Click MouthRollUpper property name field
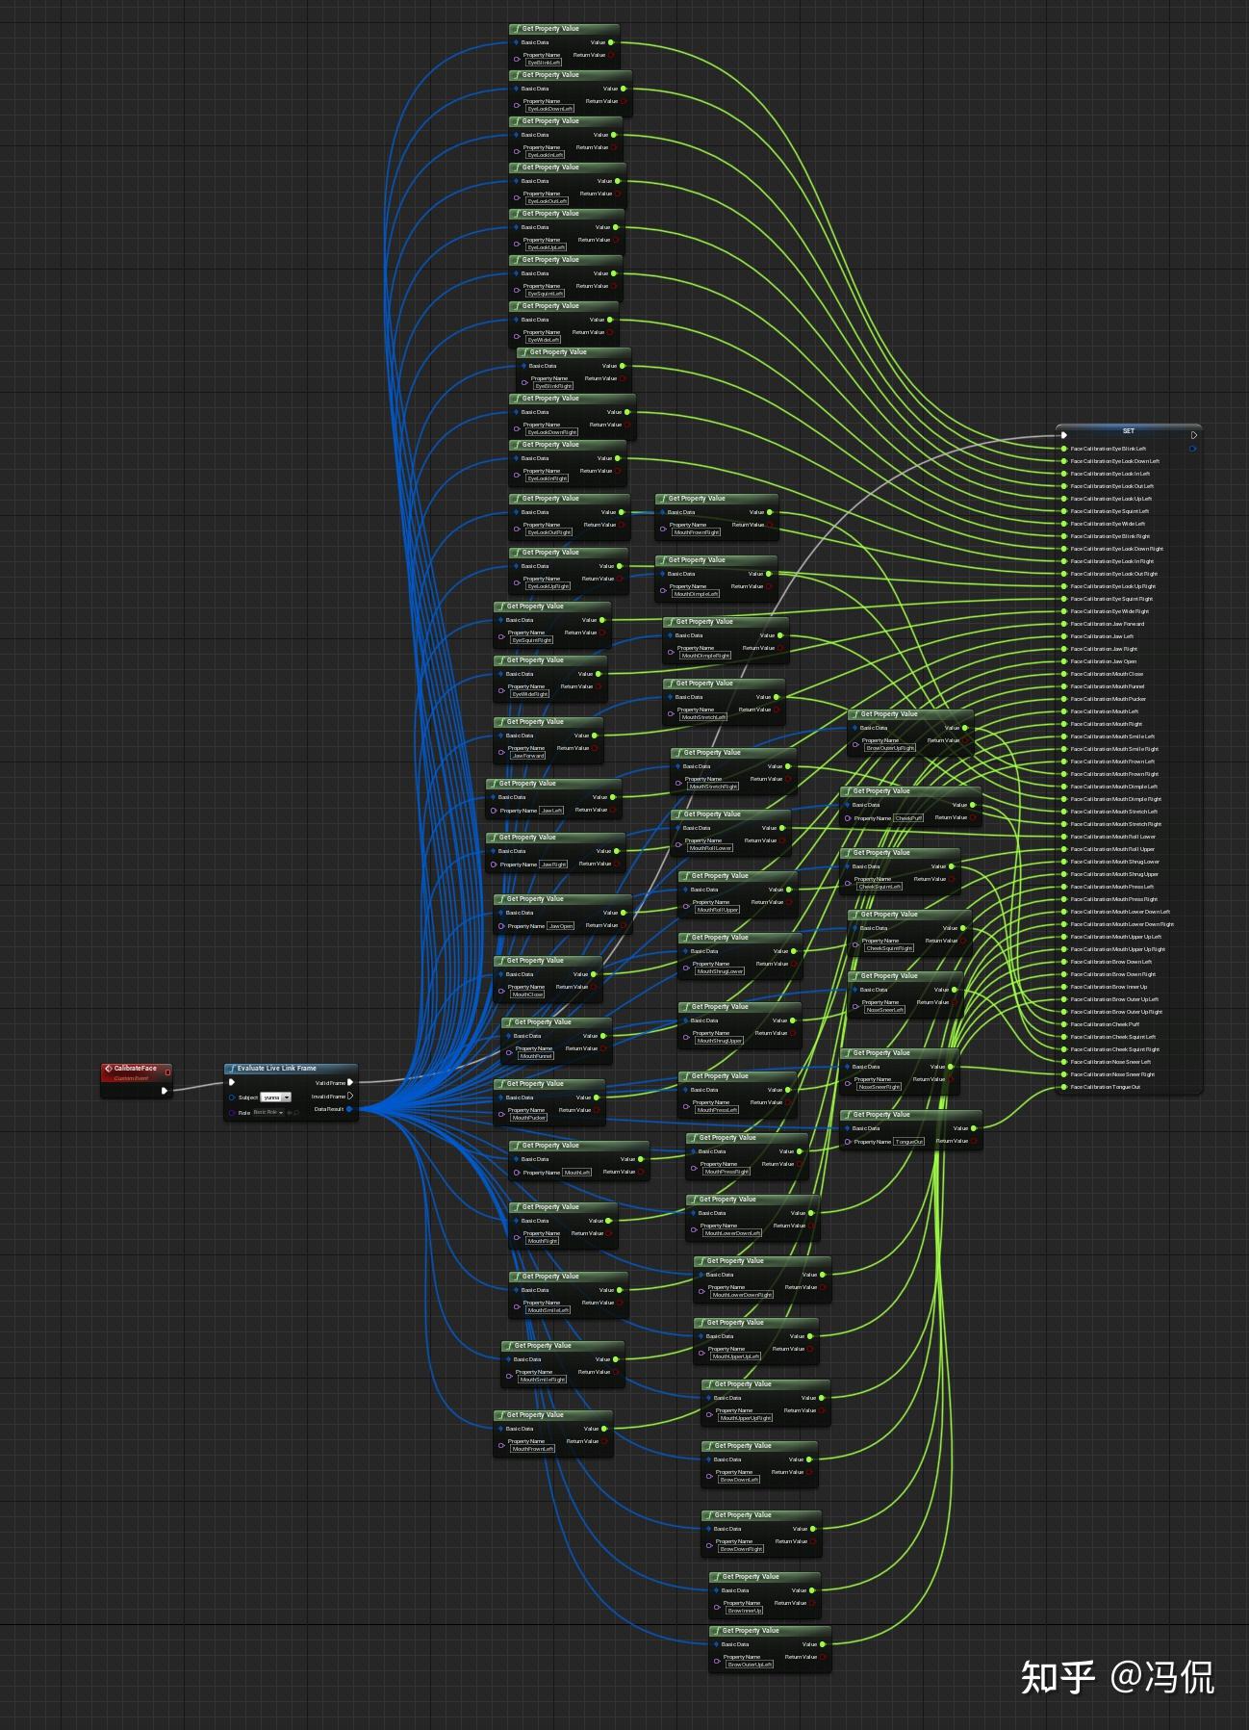The height and width of the screenshot is (1730, 1249). pyautogui.click(x=718, y=910)
